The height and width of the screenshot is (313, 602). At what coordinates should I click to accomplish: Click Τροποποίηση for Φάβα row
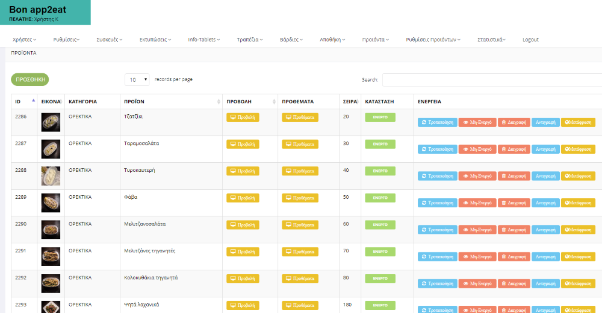click(437, 202)
